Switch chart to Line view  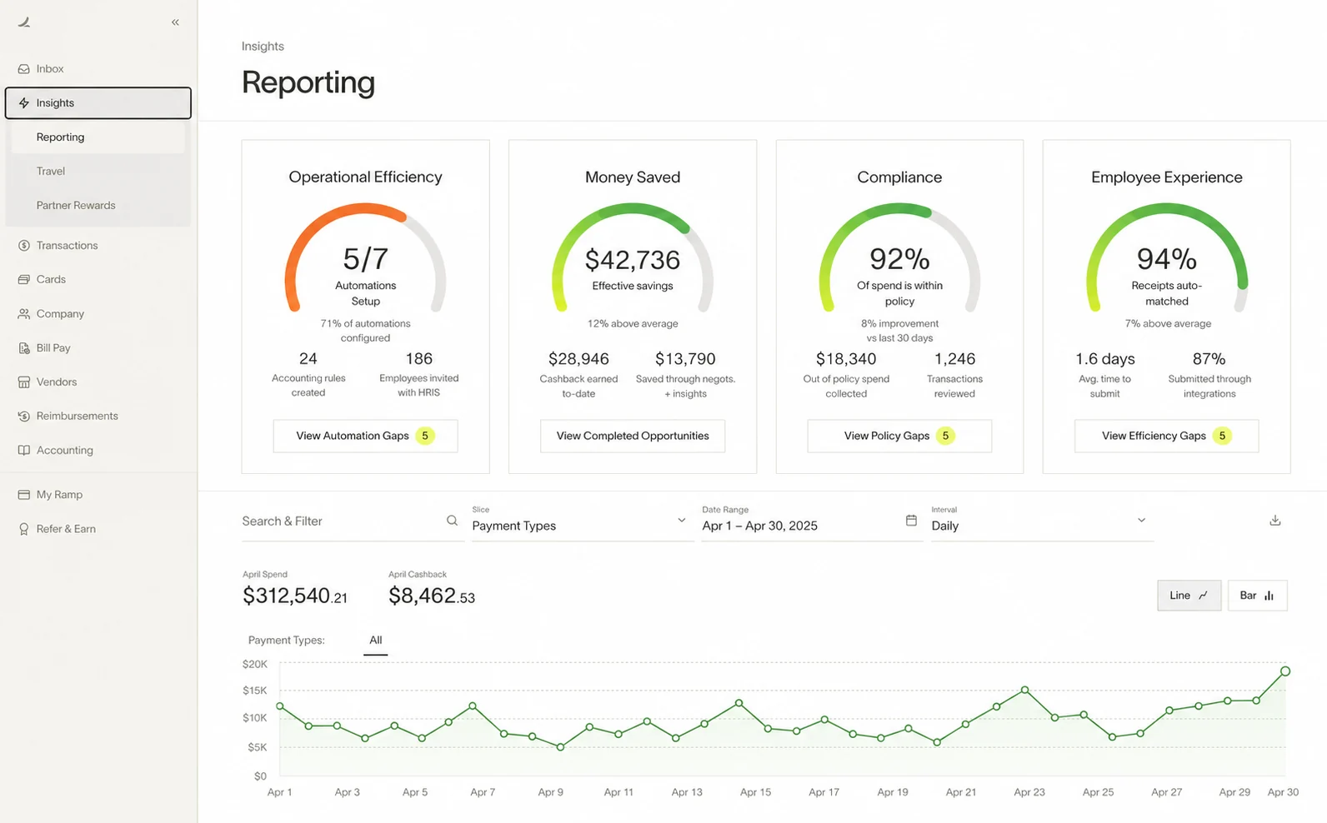1189,596
